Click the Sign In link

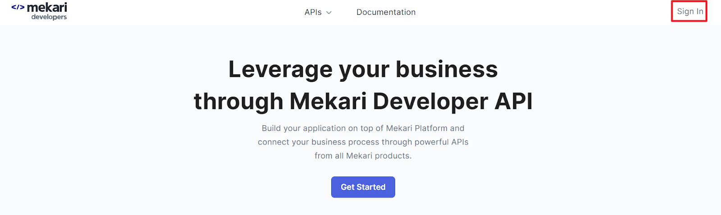tap(690, 11)
